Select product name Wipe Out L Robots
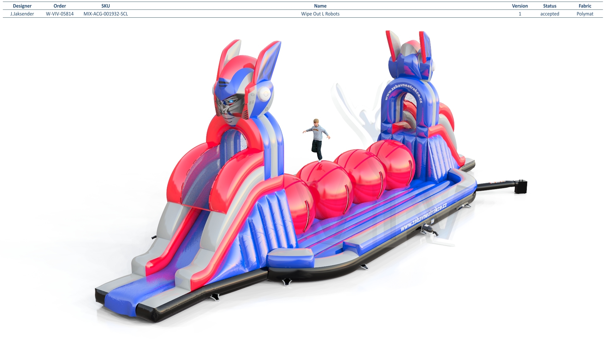 click(x=320, y=14)
